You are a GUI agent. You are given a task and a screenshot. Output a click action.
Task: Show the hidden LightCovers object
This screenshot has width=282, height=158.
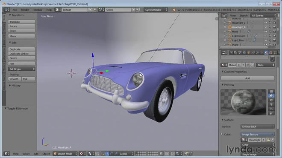click(265, 36)
